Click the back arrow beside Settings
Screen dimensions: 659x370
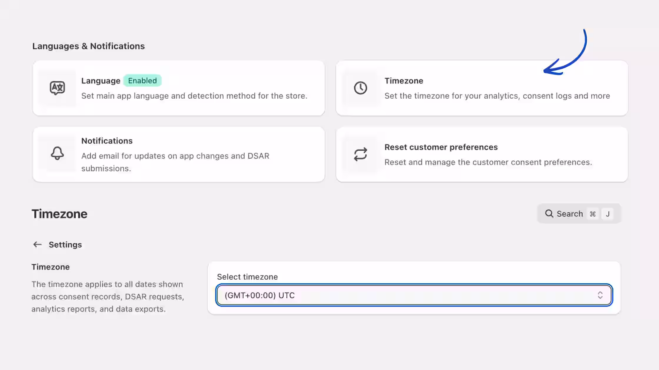(37, 245)
